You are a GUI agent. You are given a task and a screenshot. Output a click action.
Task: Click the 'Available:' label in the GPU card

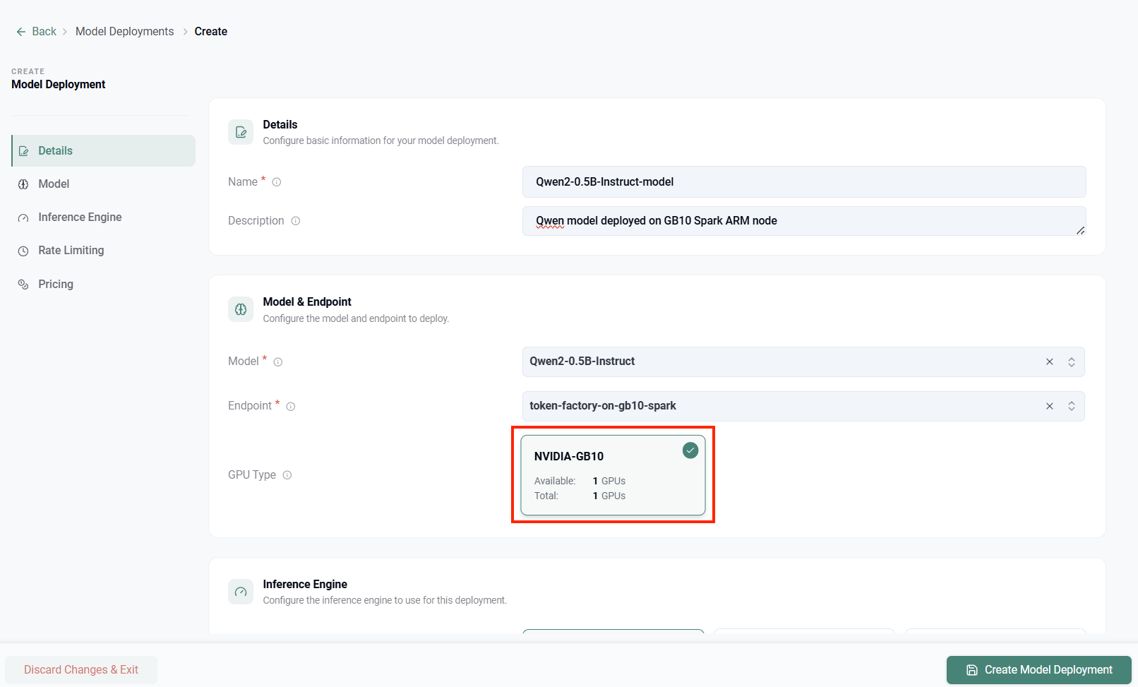(555, 482)
